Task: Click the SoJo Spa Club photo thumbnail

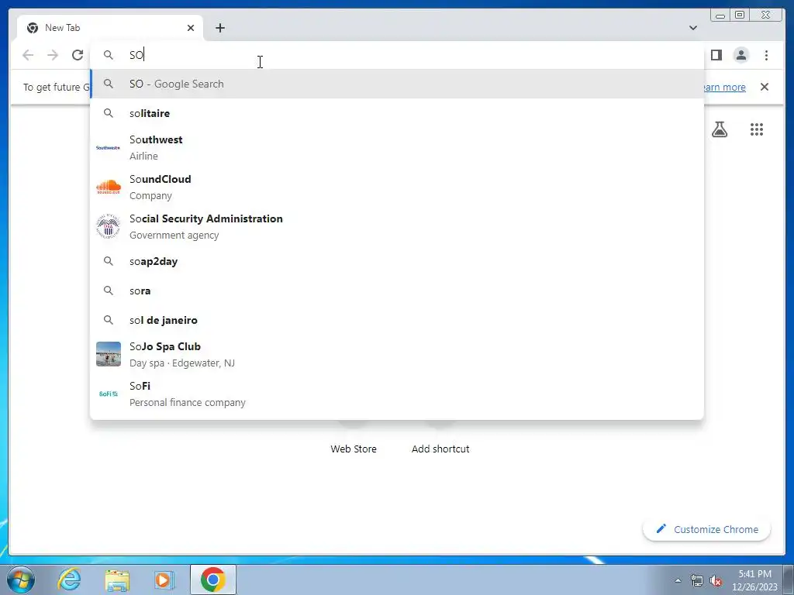Action: [x=109, y=354]
